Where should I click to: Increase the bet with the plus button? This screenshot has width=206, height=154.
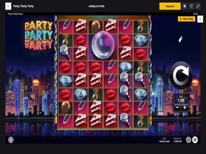tap(185, 108)
